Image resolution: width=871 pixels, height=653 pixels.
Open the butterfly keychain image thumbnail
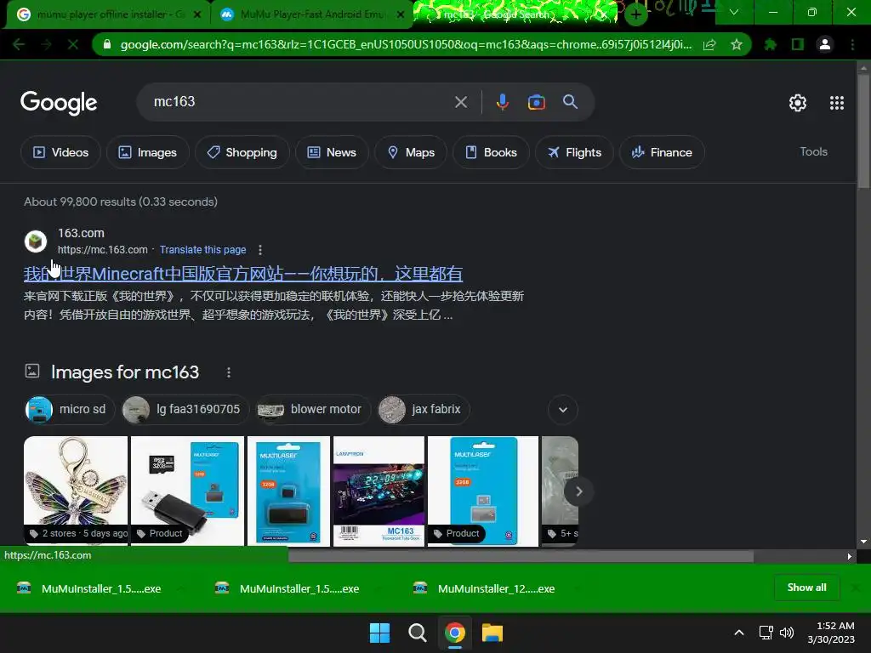76,491
